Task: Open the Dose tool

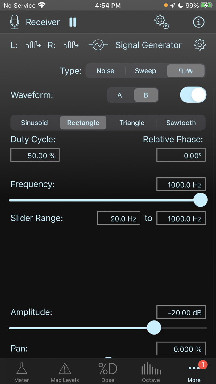Action: click(x=108, y=370)
